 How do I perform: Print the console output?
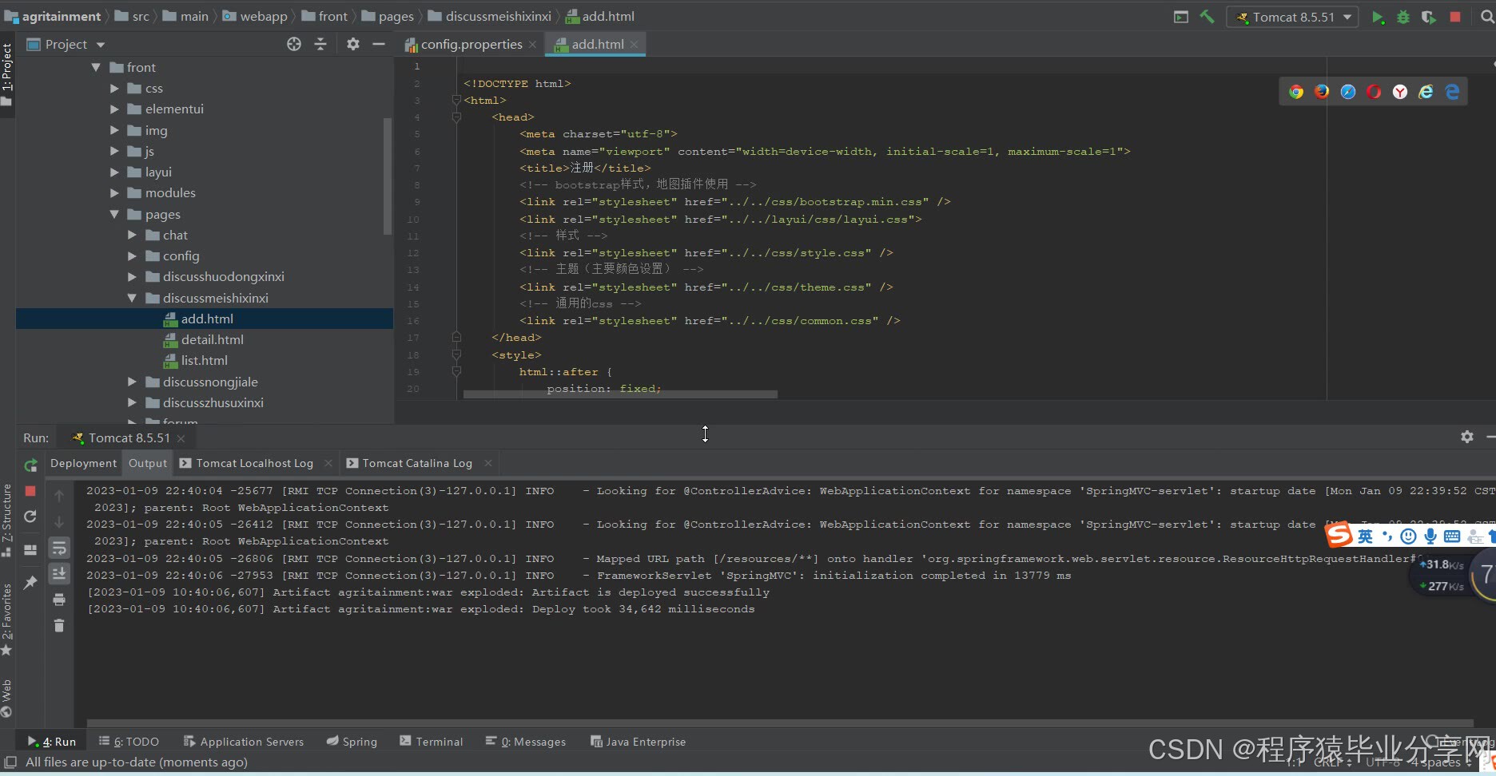click(x=59, y=600)
